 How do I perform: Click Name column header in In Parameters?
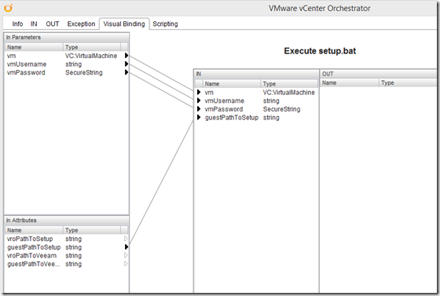(34, 47)
